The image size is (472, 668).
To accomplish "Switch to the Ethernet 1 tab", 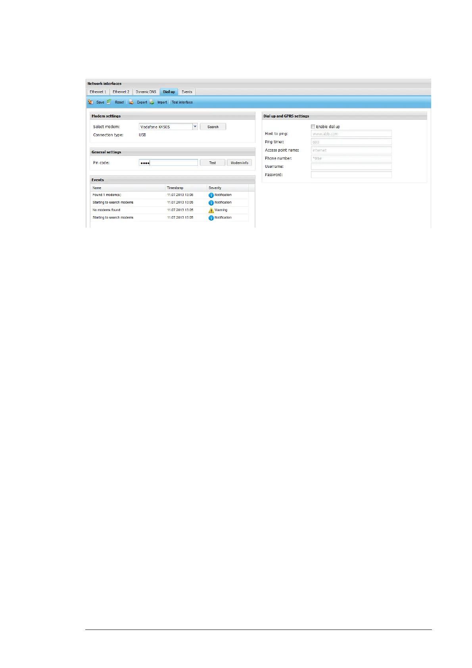I will pos(98,92).
